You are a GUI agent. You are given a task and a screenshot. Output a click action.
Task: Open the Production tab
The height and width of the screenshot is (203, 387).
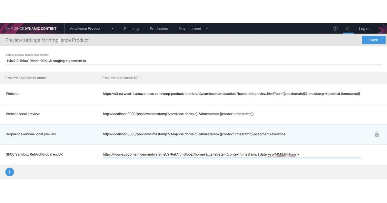pyautogui.click(x=159, y=29)
